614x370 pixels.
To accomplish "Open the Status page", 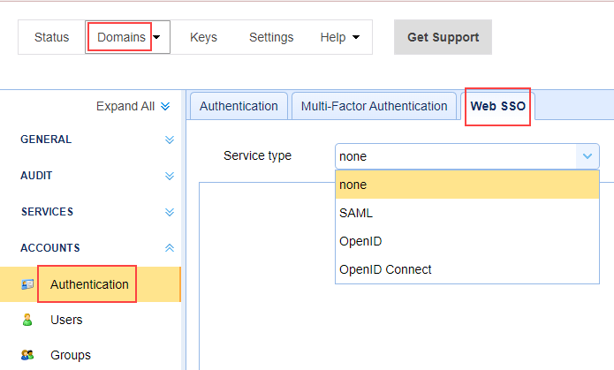I will pos(51,37).
